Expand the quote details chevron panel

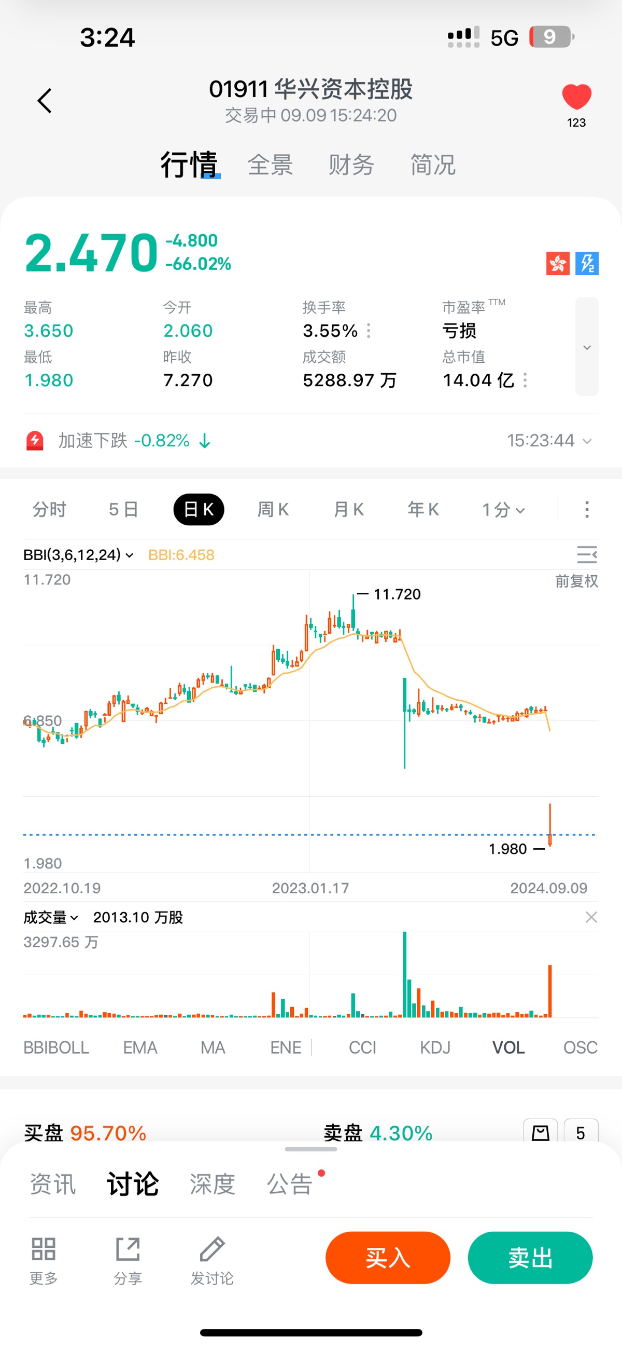(x=586, y=347)
